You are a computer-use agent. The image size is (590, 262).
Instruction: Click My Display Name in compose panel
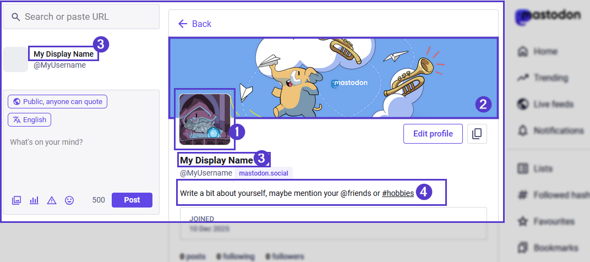[64, 54]
